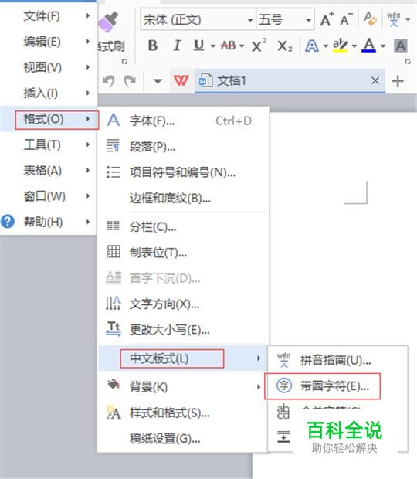
Task: Apply text effect outlined A icon
Action: coord(312,46)
